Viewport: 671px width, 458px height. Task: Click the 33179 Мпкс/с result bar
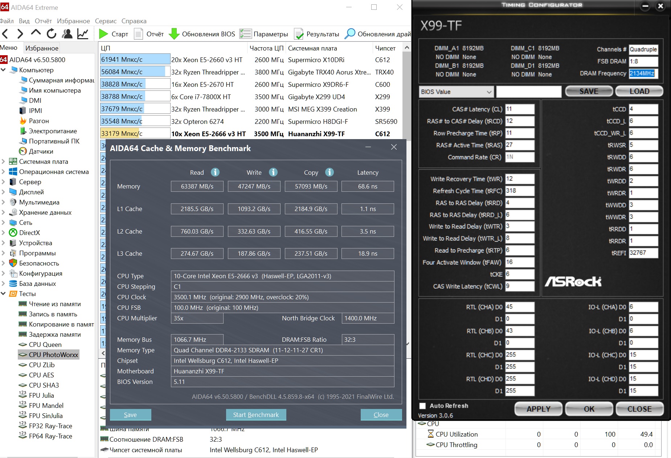point(135,134)
